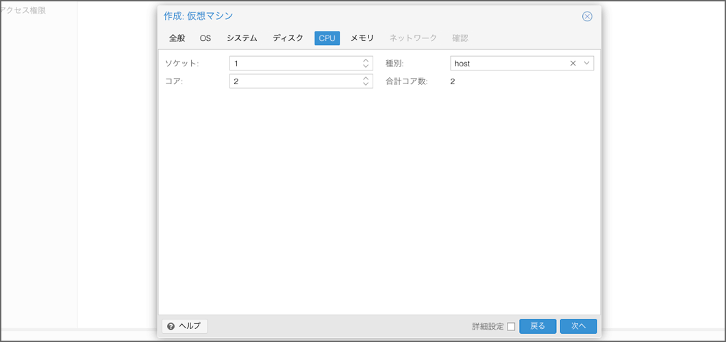
Task: Increase the コア count with up arrow
Action: (x=366, y=79)
